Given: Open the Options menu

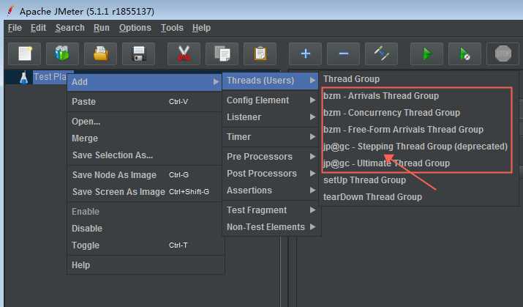Looking at the screenshot, I should 135,28.
